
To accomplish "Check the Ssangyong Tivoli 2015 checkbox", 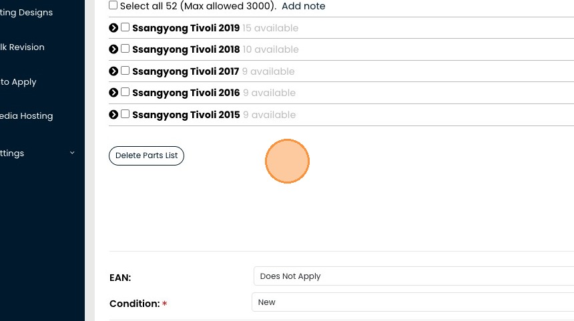I will 125,114.
